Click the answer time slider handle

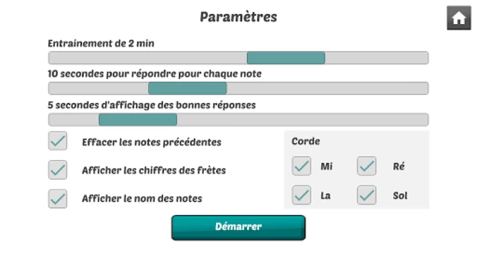point(187,88)
